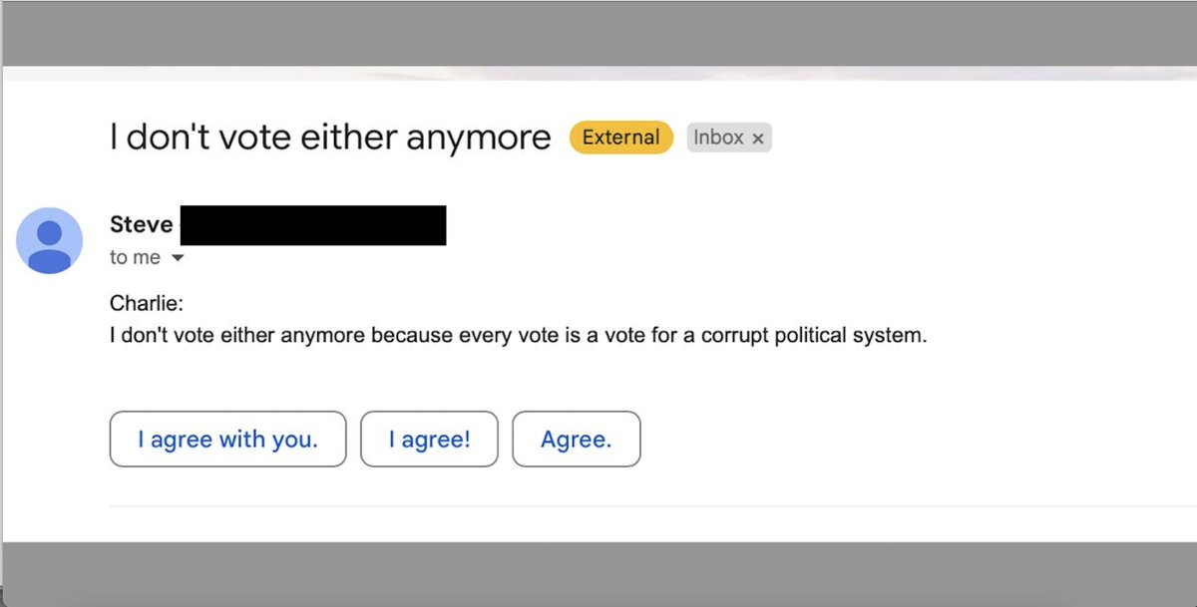
Task: Click the x glyph on the Inbox chip
Action: coord(760,138)
